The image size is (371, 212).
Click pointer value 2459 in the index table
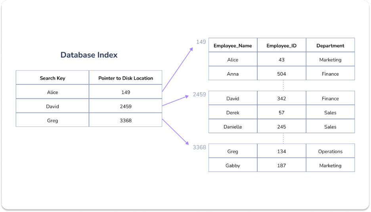(x=126, y=107)
